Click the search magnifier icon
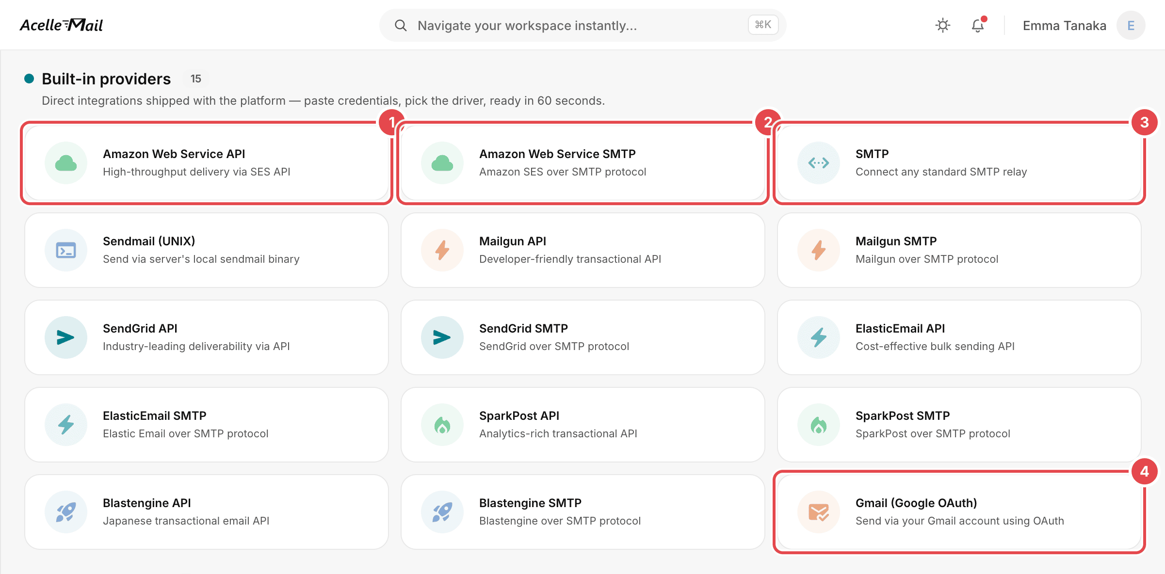Image resolution: width=1165 pixels, height=574 pixels. click(x=401, y=25)
